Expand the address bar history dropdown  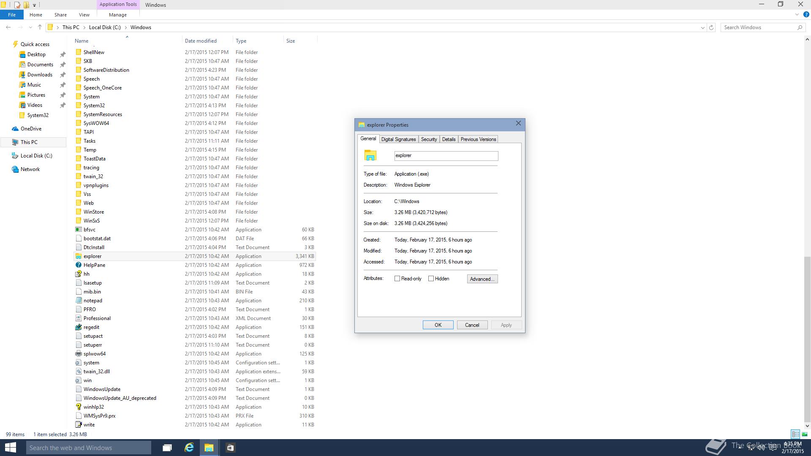pyautogui.click(x=702, y=27)
